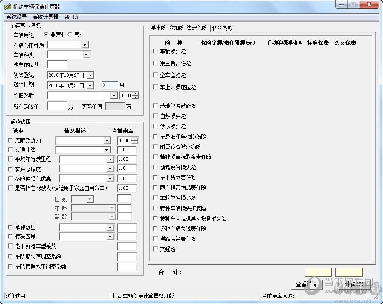Adjust the 折旧系数 spinner arrows
This screenshot has height=304, width=383.
click(x=136, y=96)
